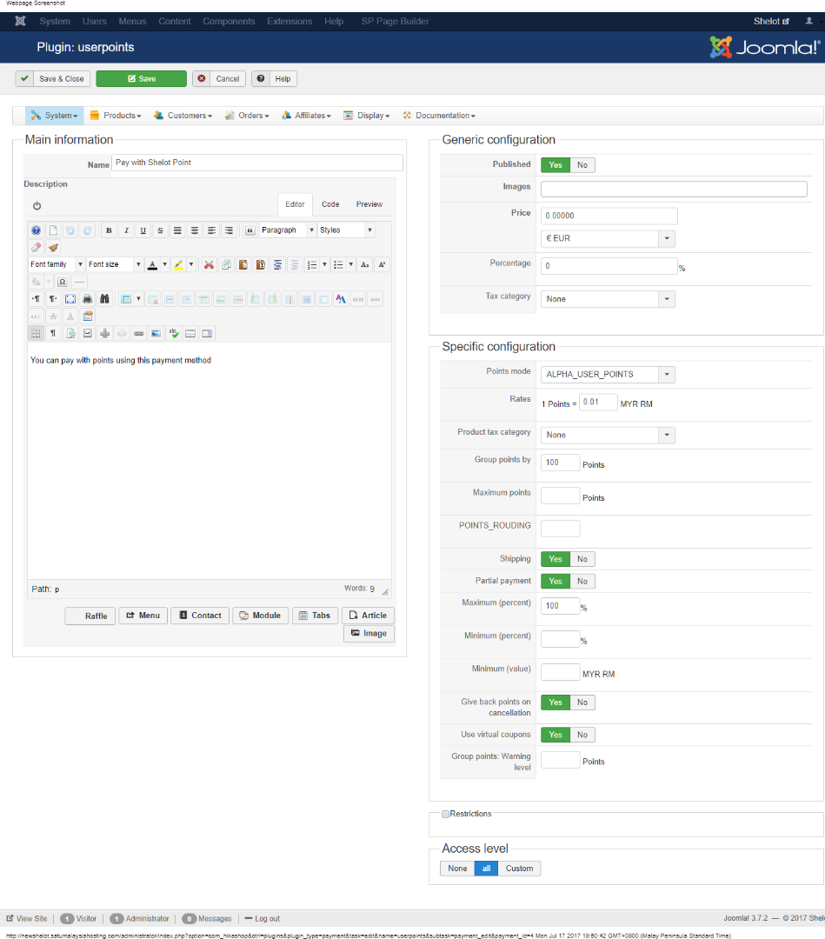Set Give back points on cancellation to No

582,703
